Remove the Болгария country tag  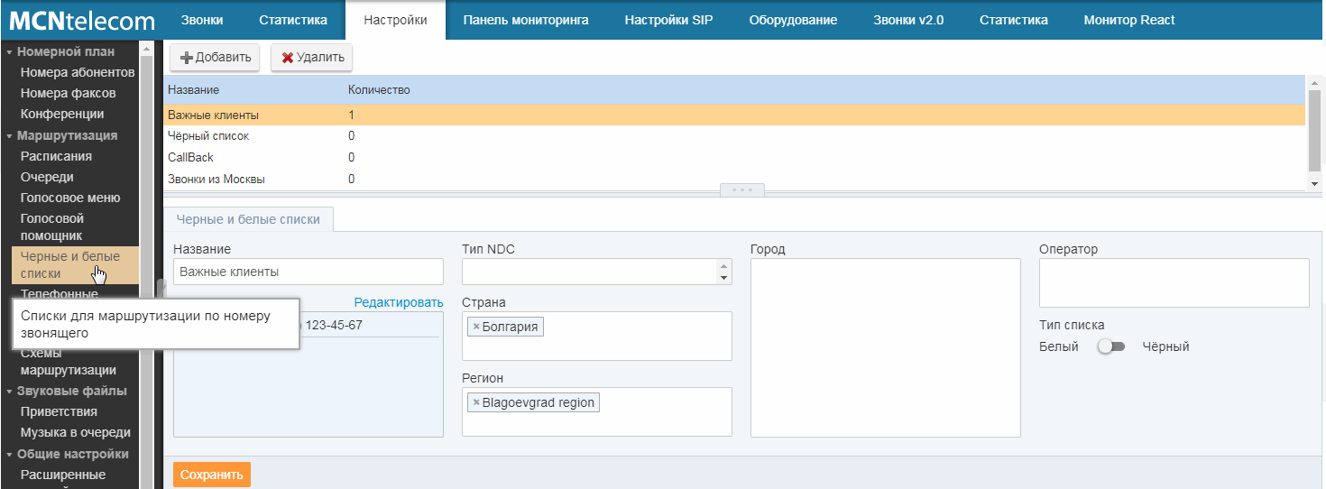click(x=476, y=327)
